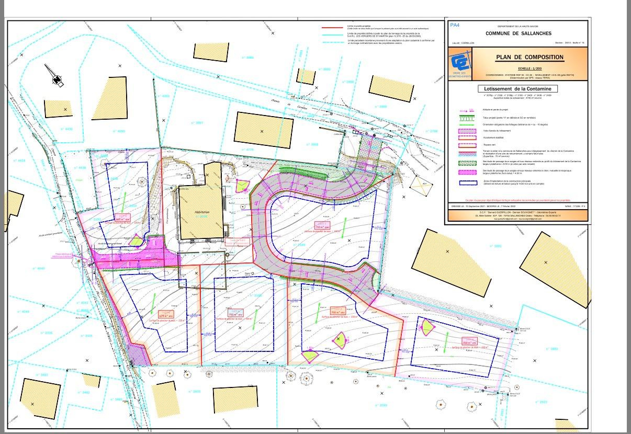Click the PA4 label in title block

click(455, 24)
